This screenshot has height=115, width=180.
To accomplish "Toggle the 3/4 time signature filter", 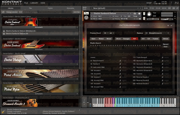I will click(148, 39).
